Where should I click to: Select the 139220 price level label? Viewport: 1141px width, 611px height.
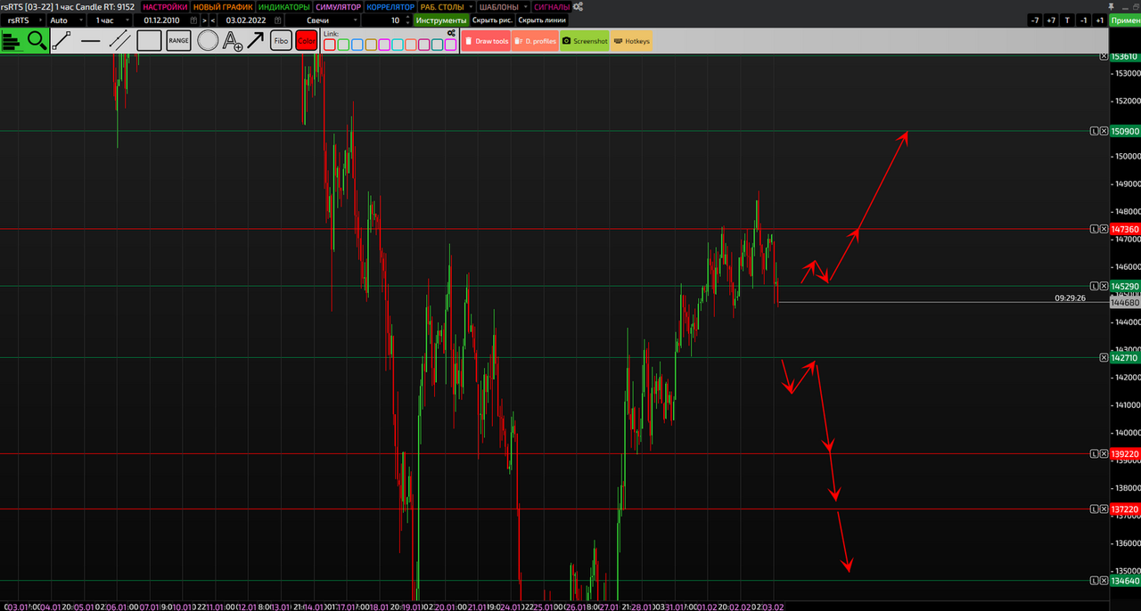1125,453
